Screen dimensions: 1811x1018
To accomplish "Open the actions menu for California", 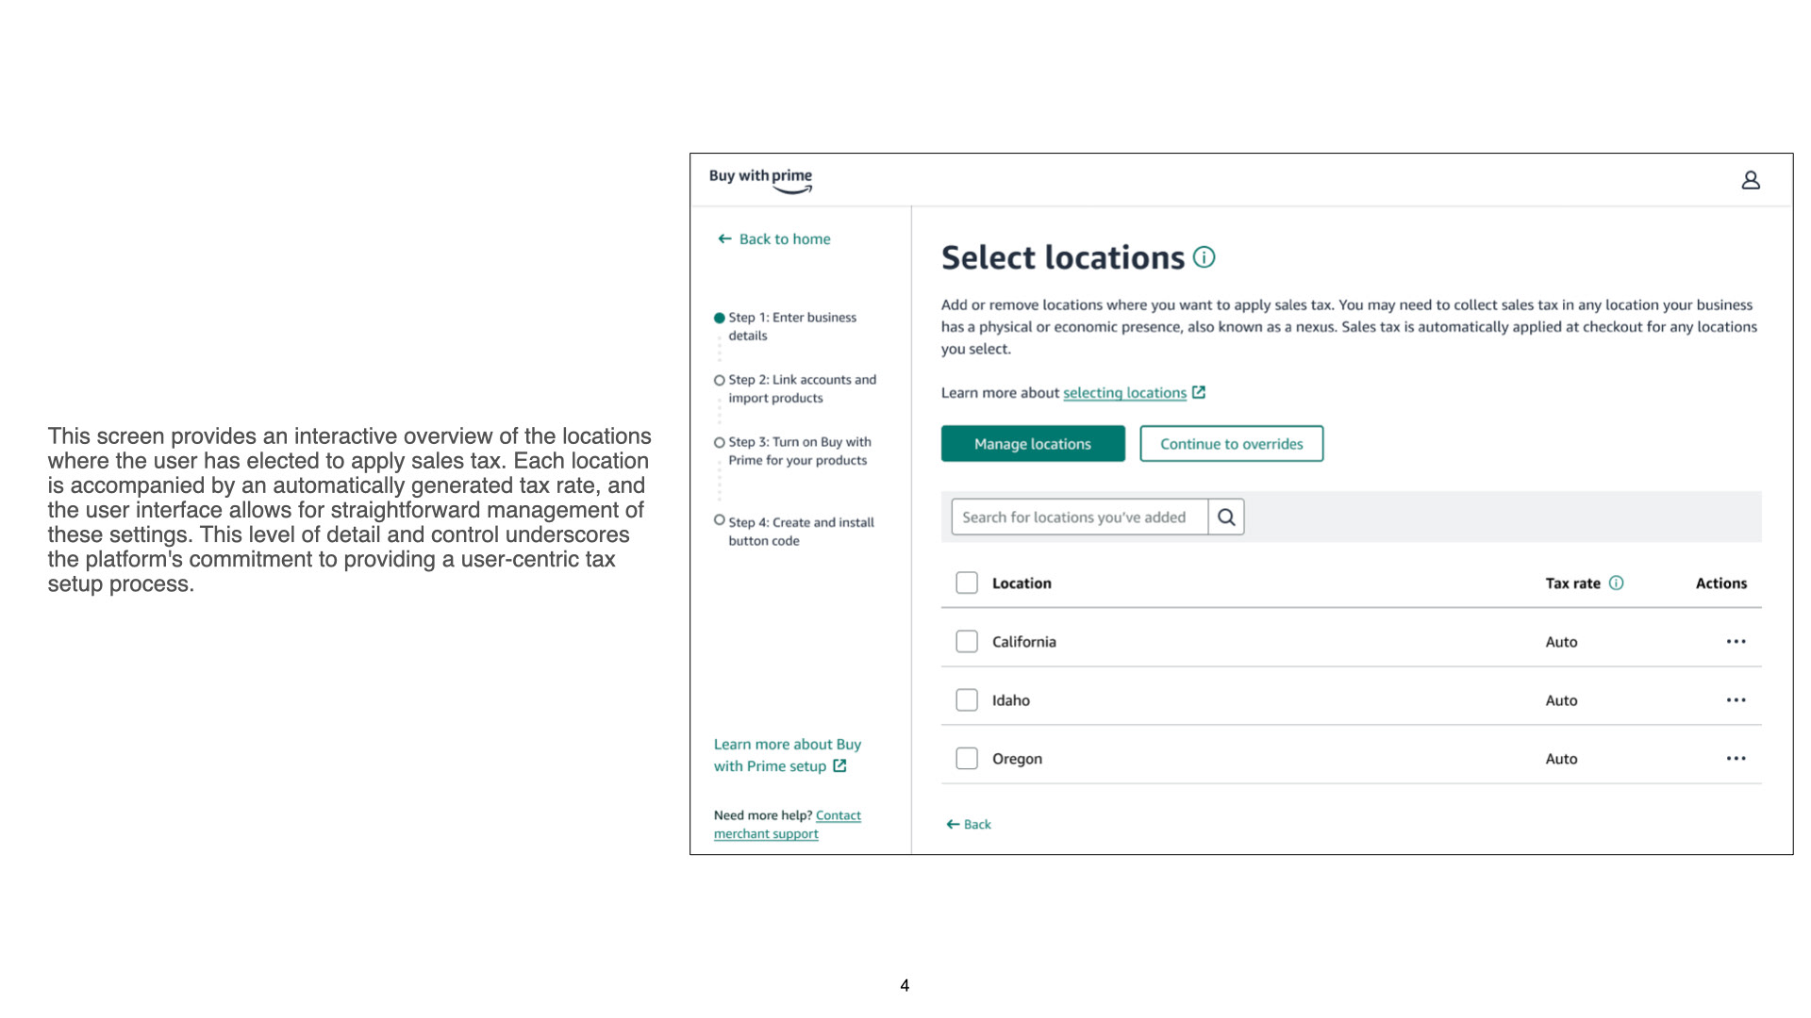I will pyautogui.click(x=1736, y=642).
